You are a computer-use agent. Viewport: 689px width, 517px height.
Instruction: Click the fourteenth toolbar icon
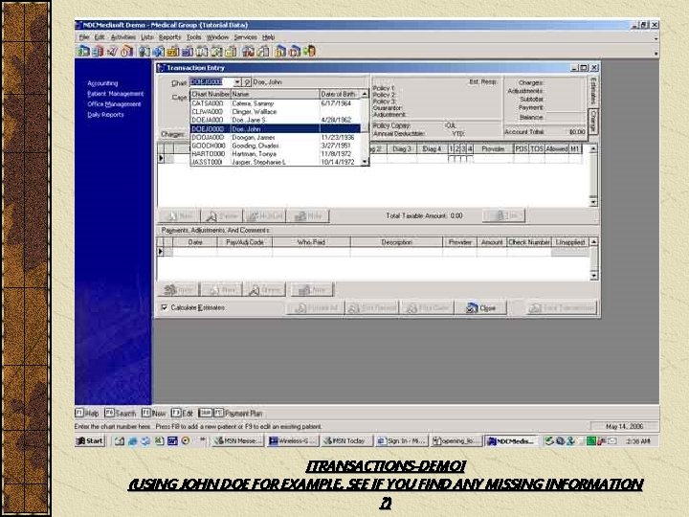point(279,52)
